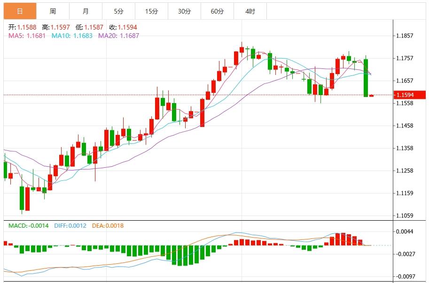429x283 pixels.
Task: Select the 周 weekly timeframe tab
Action: [x=51, y=9]
